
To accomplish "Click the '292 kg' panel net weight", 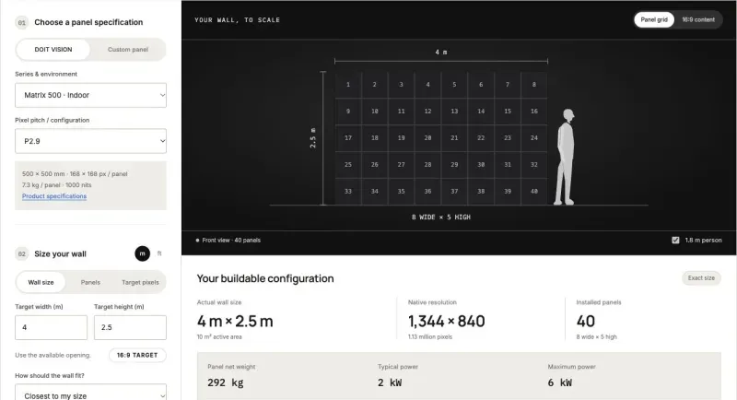I will (x=226, y=382).
